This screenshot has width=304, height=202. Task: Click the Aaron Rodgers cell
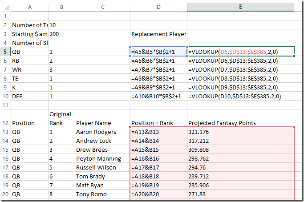102,132
